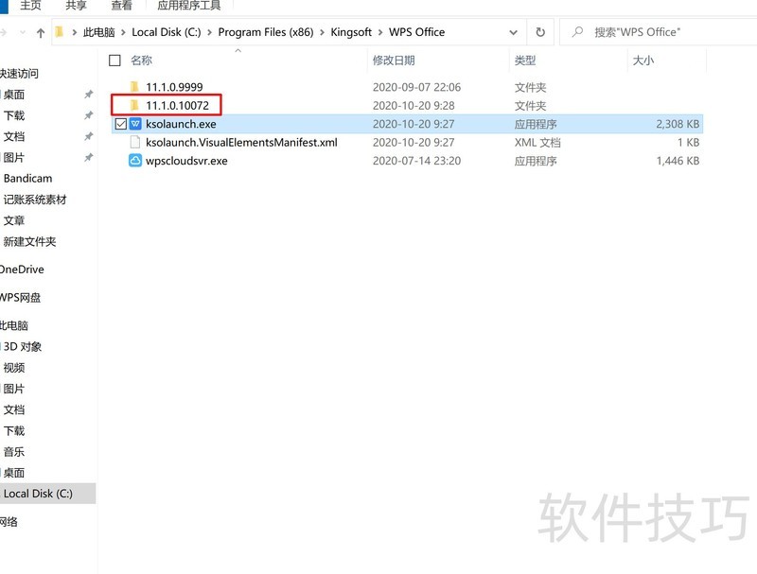Expand chevron before 此电脑 in path
This screenshot has height=574, width=757.
coord(75,32)
